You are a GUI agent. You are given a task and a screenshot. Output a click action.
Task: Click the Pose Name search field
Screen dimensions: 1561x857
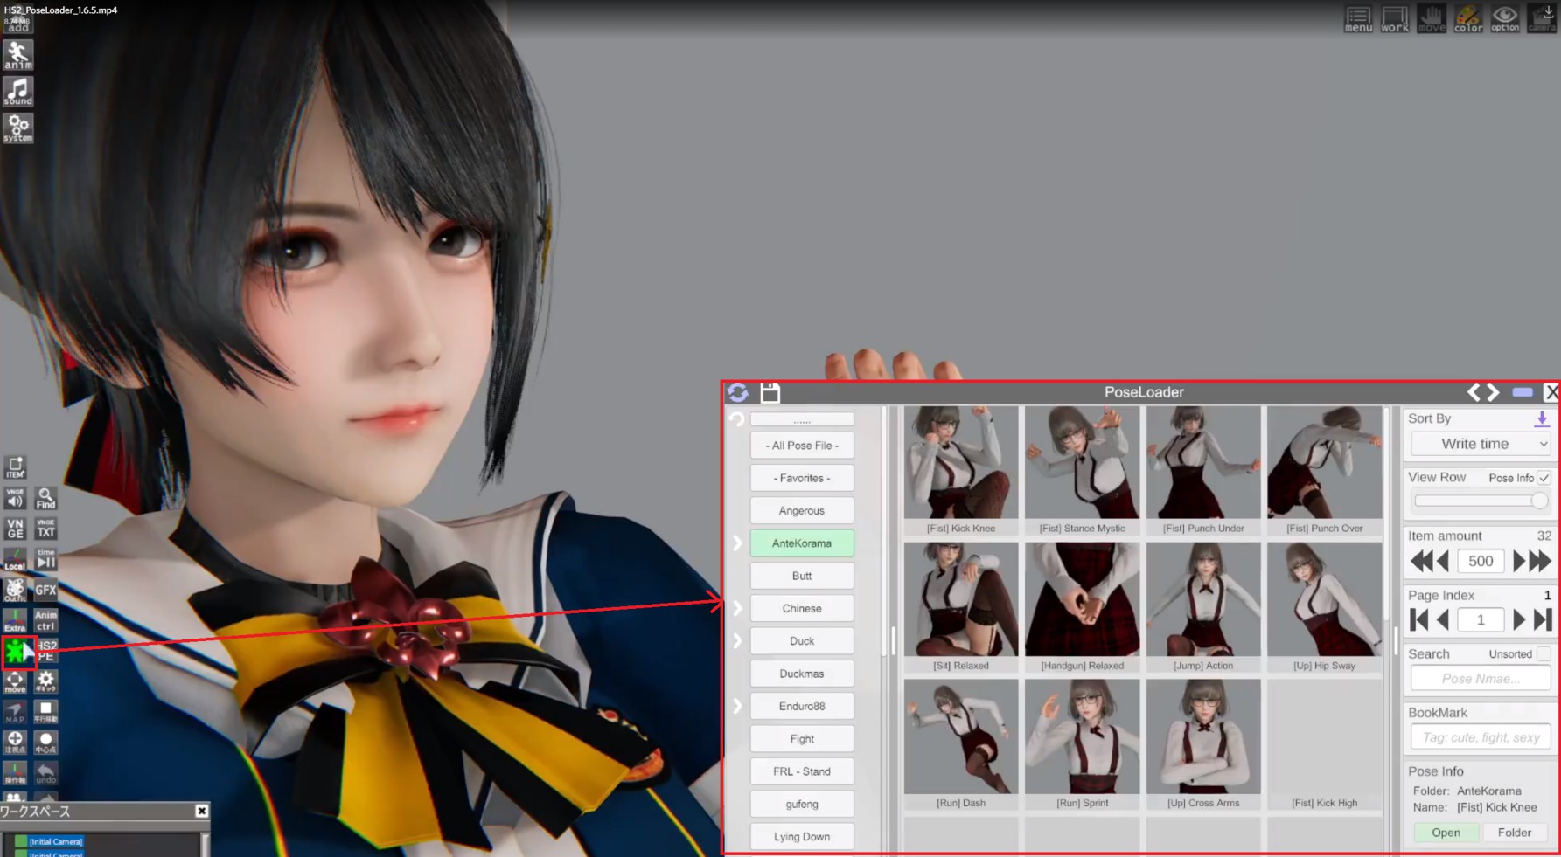pos(1481,679)
